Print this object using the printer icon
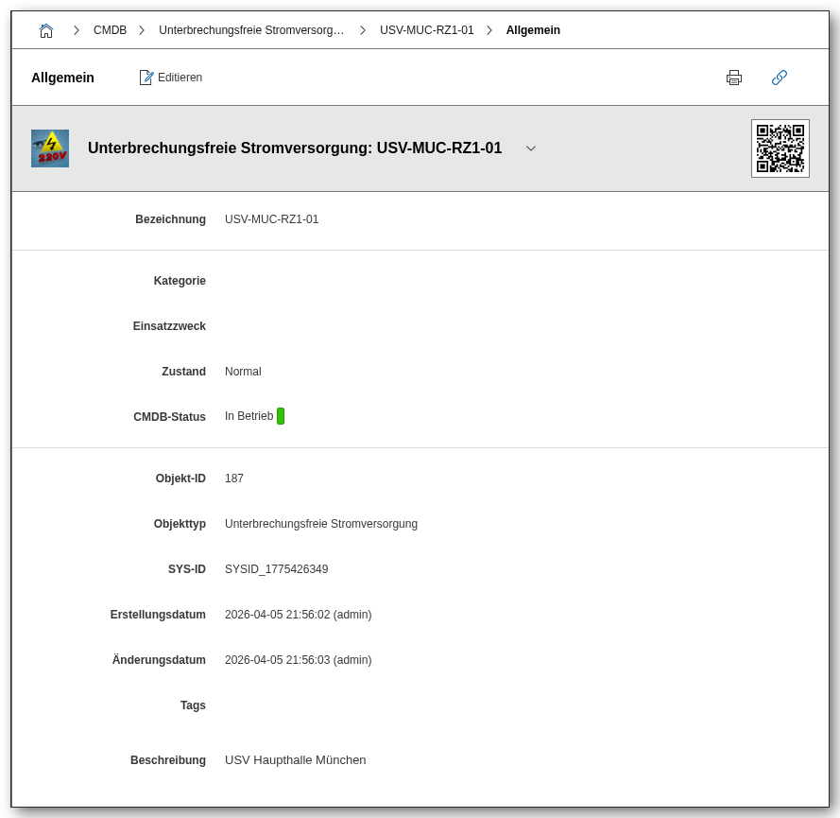 tap(734, 78)
